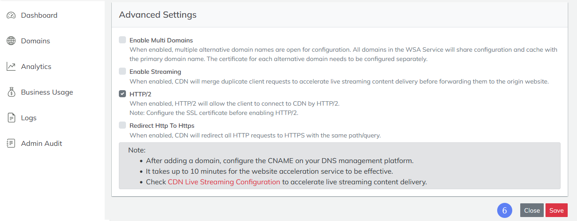Enable the Multi Domains checkbox
Image resolution: width=577 pixels, height=221 pixels.
click(122, 40)
